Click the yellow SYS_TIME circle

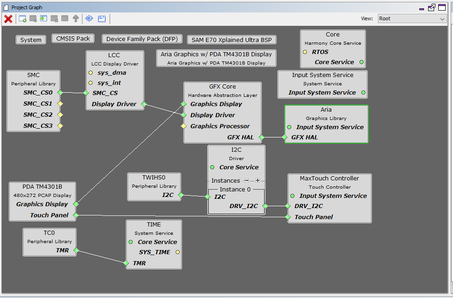point(177,252)
